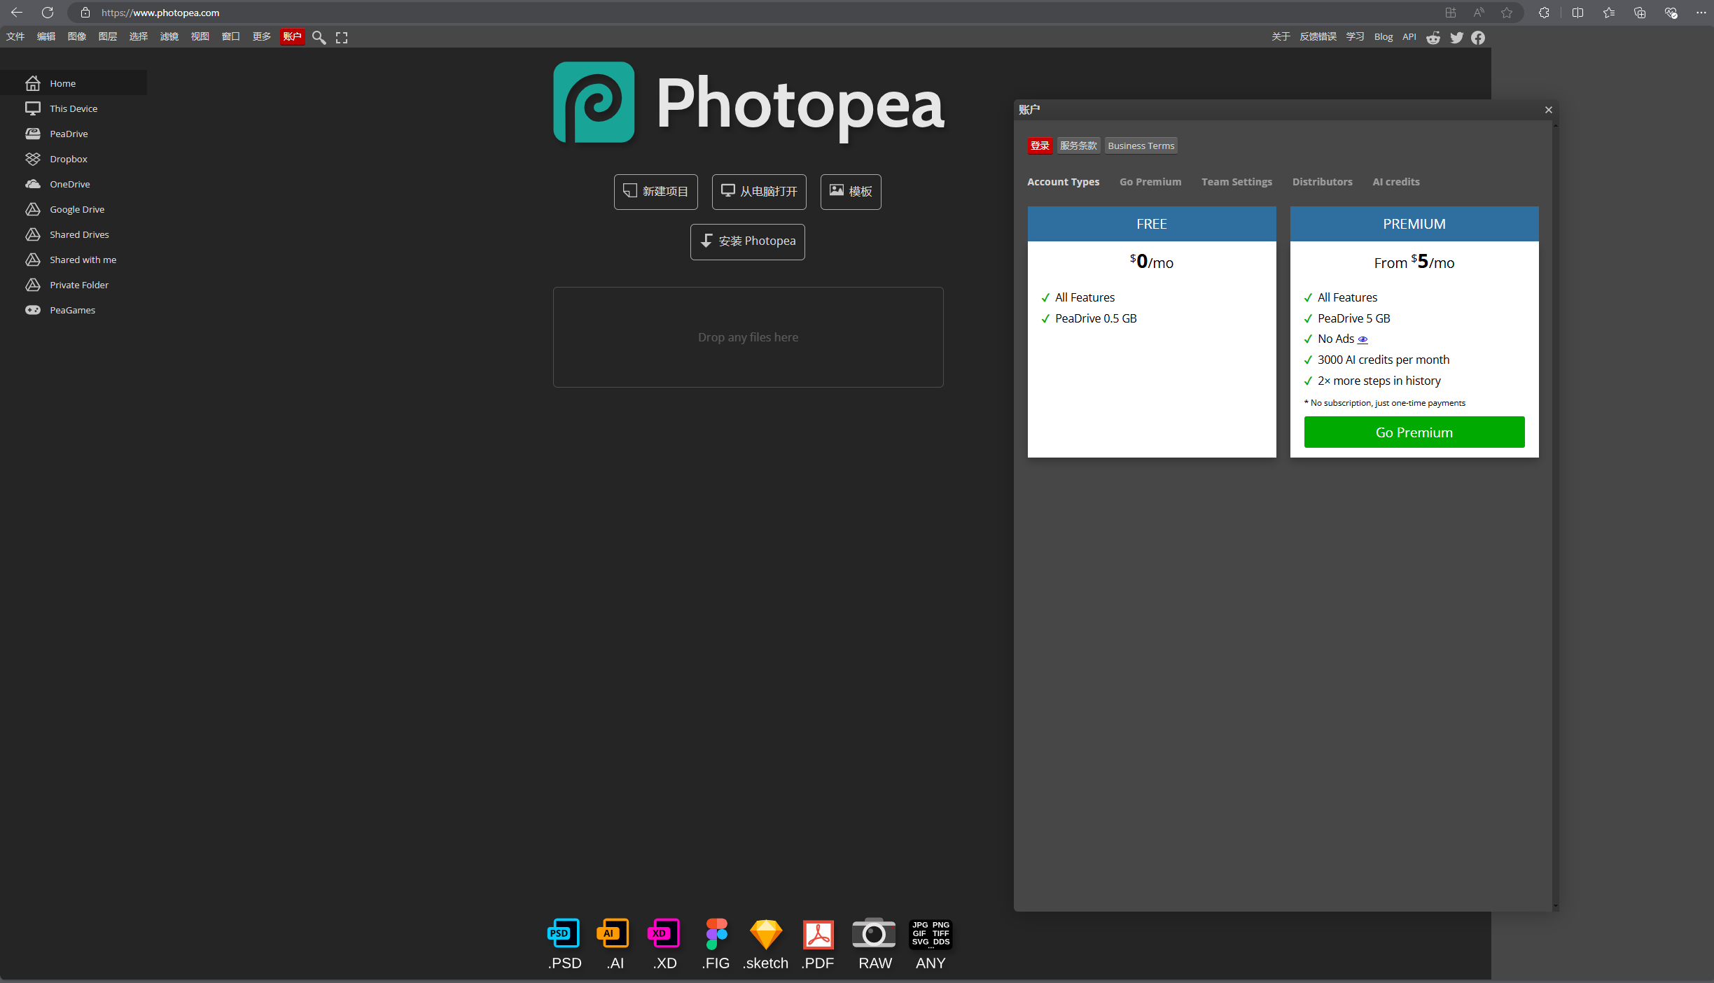Click the RAW camera format icon
Viewport: 1714px width, 983px height.
pos(874,934)
